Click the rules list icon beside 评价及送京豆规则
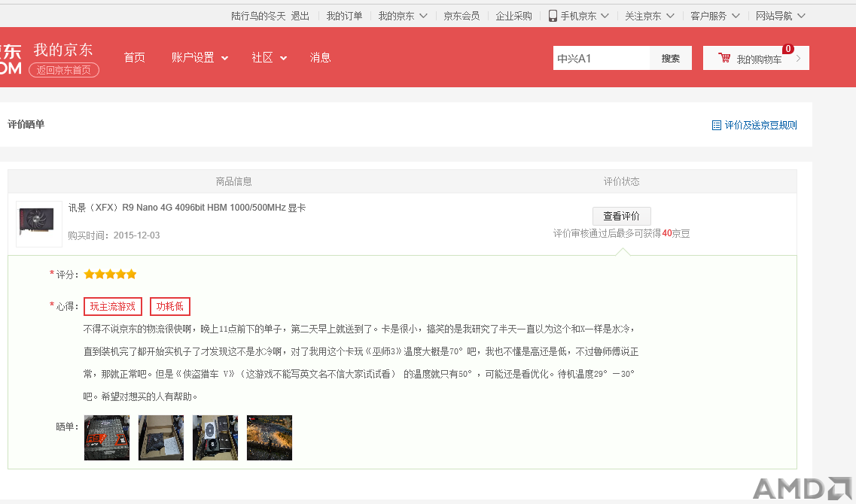This screenshot has height=504, width=856. pos(716,126)
